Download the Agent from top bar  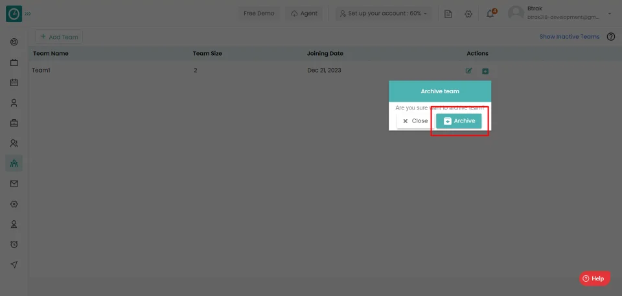(x=304, y=14)
